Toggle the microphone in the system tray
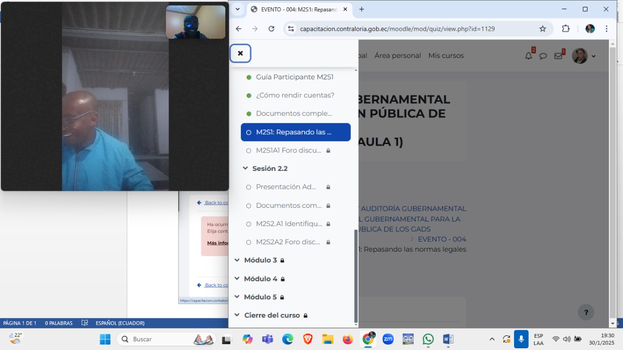623x350 pixels. pos(521,339)
